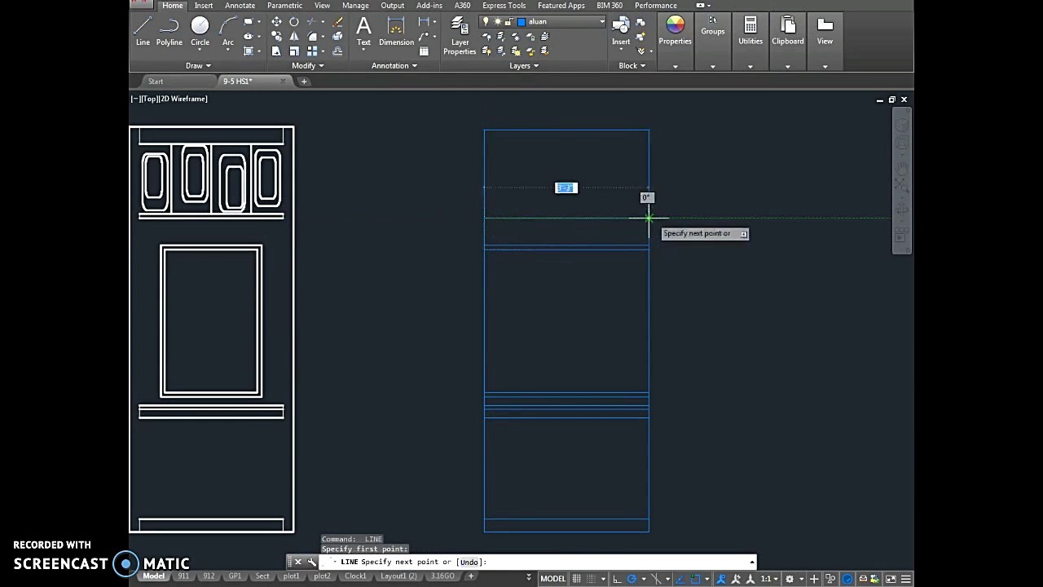Viewport: 1043px width, 587px height.
Task: Select the Polyline tool
Action: tap(169, 31)
